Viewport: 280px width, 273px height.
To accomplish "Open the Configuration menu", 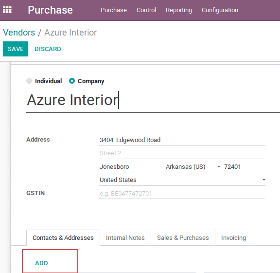I will (220, 10).
